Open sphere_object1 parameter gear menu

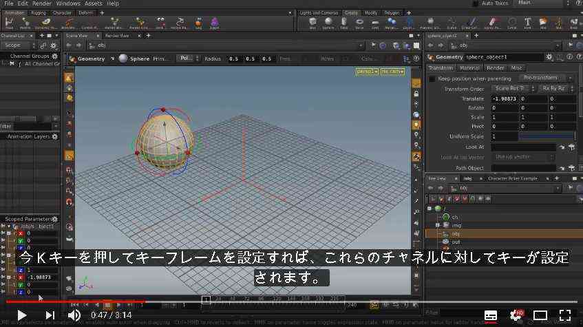click(549, 57)
